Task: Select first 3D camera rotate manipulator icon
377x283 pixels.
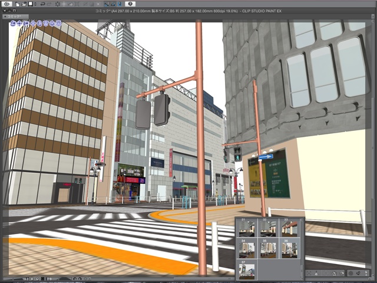Action: click(x=13, y=24)
